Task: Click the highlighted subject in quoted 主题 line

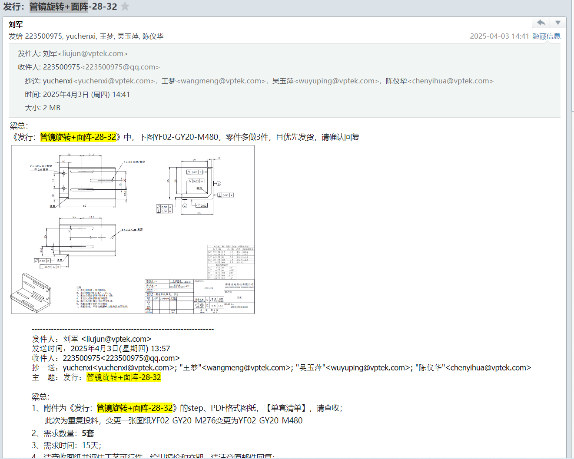Action: [124, 377]
